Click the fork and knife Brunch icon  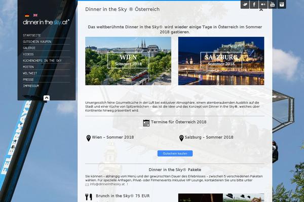click(x=89, y=197)
